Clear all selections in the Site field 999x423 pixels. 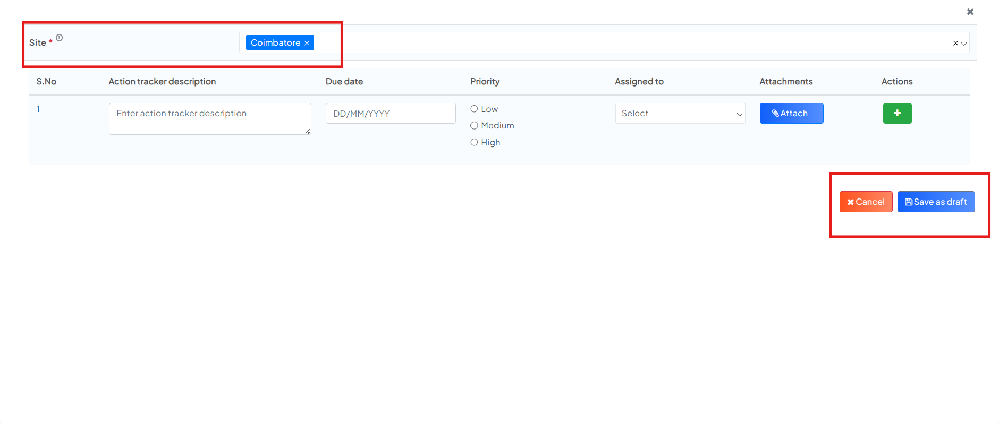click(955, 43)
